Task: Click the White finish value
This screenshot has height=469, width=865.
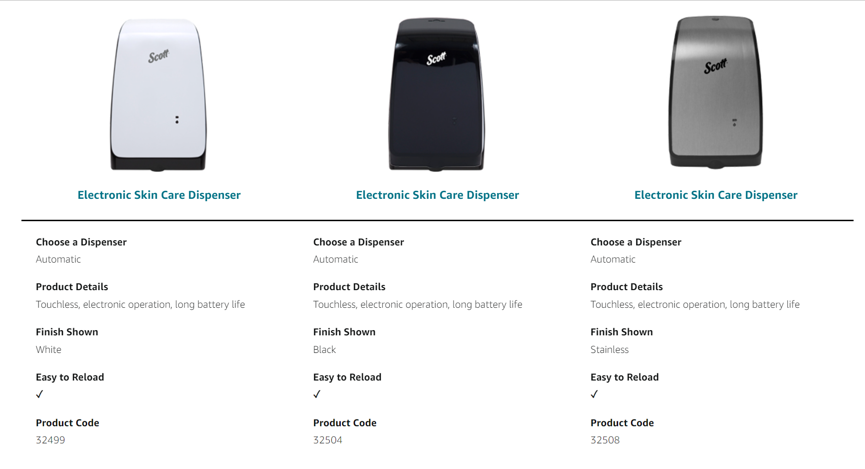Action: coord(49,350)
